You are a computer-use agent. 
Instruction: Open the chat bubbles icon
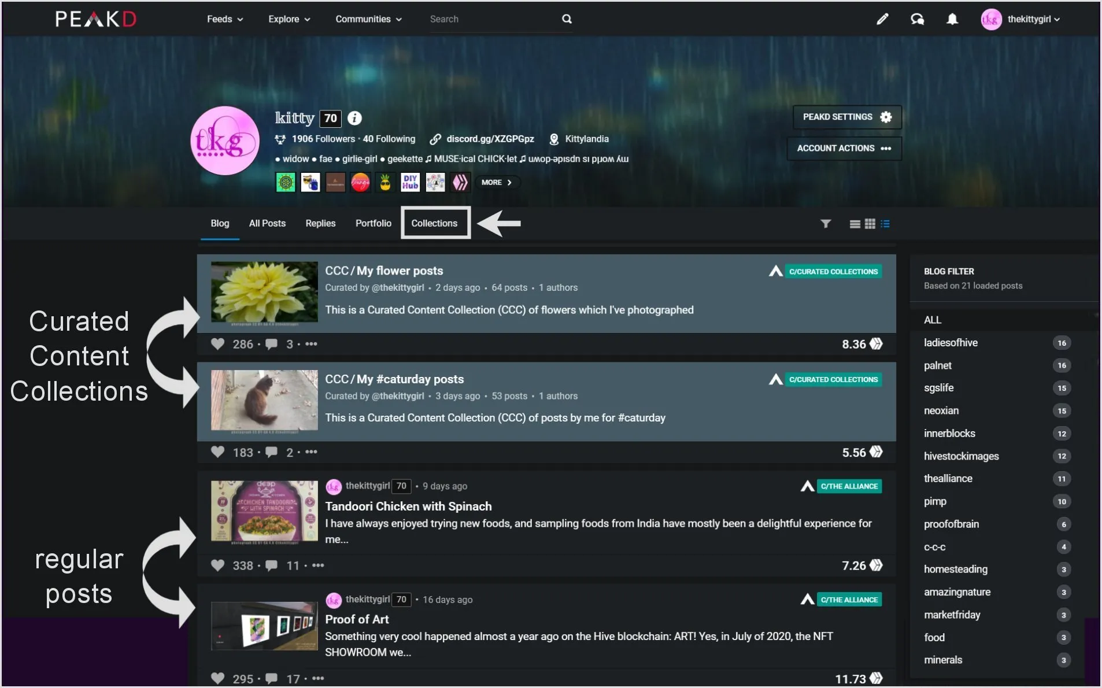tap(917, 19)
